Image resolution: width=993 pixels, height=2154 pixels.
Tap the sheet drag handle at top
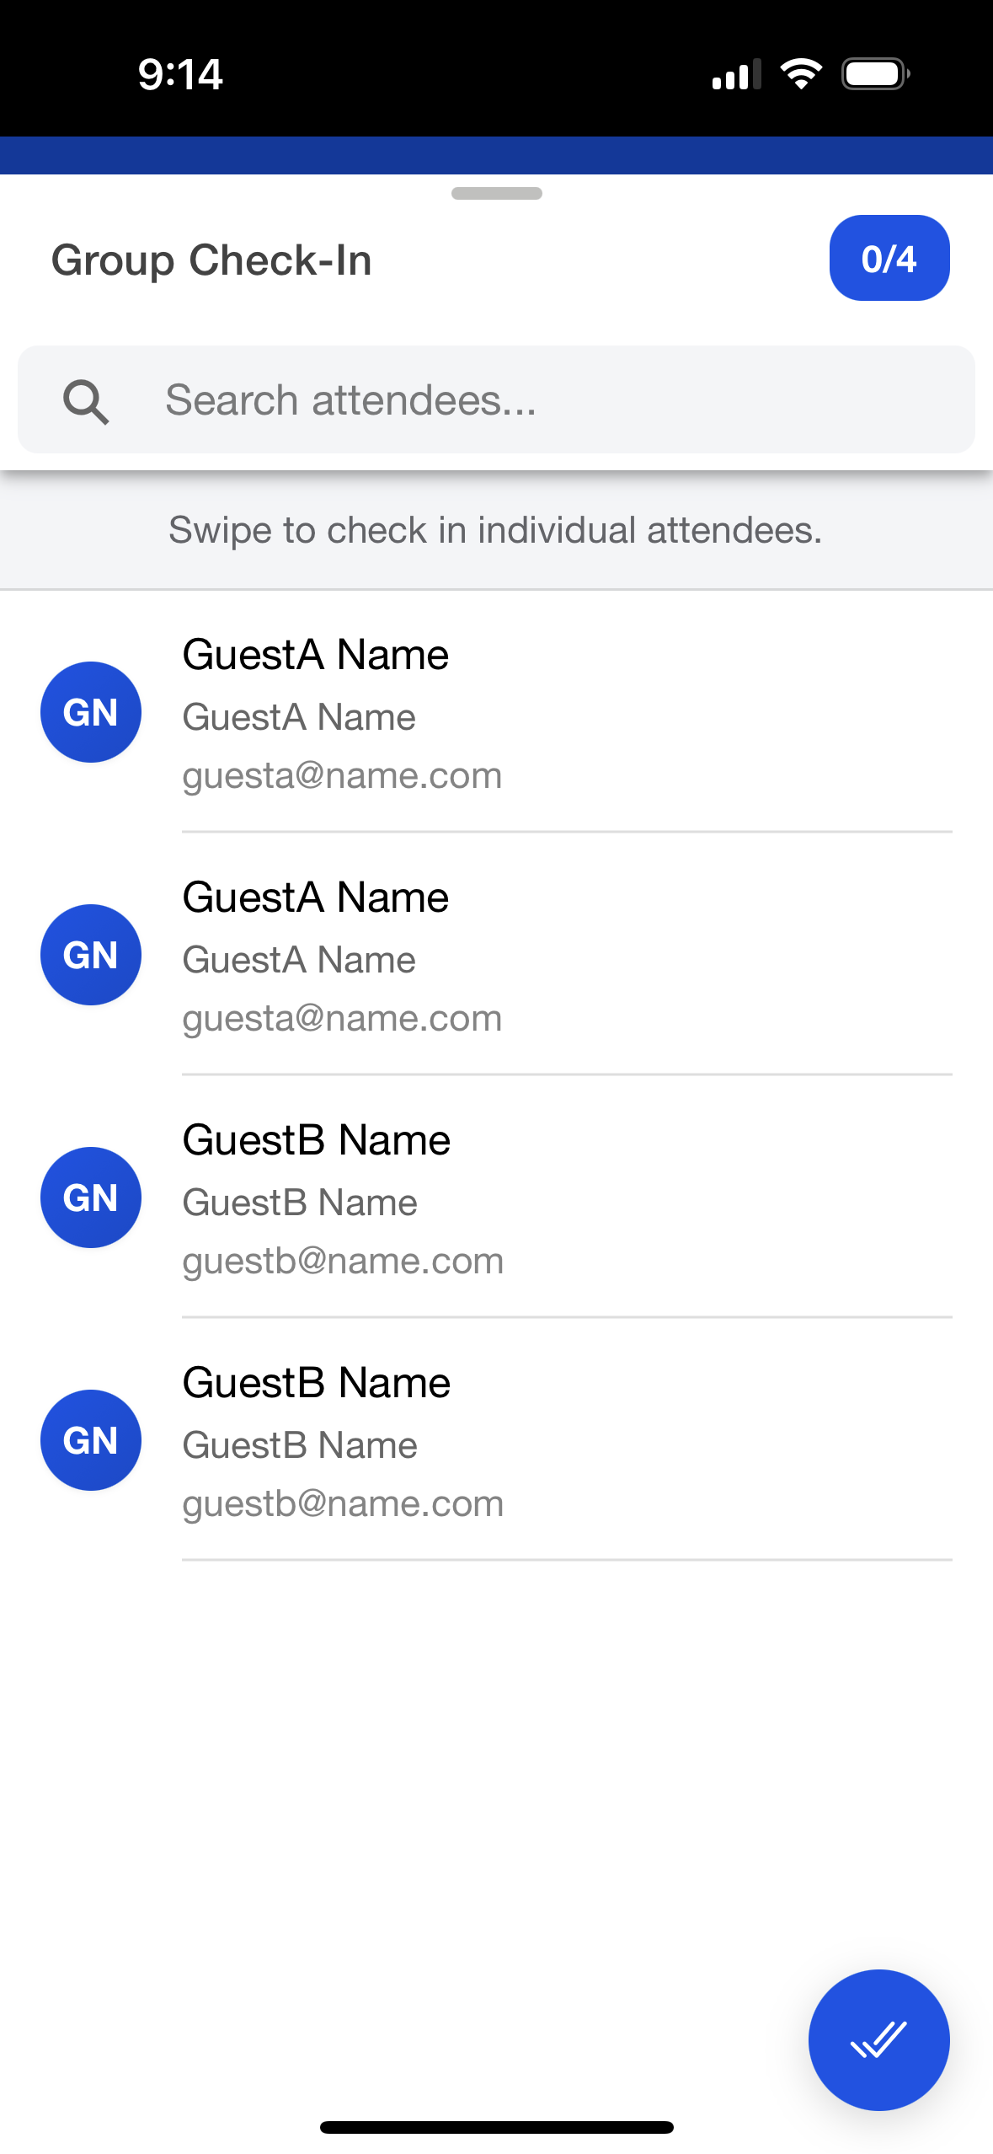[x=496, y=193]
